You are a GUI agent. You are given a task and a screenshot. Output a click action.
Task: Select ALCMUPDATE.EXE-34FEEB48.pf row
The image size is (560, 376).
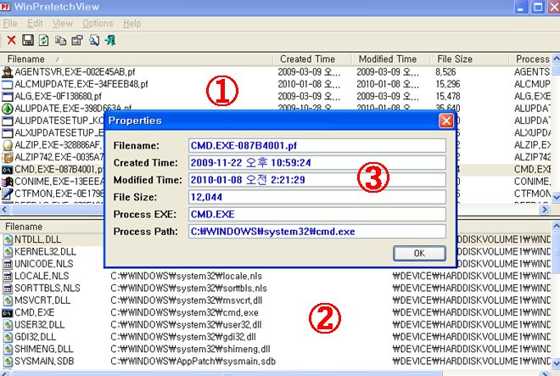pyautogui.click(x=275, y=84)
